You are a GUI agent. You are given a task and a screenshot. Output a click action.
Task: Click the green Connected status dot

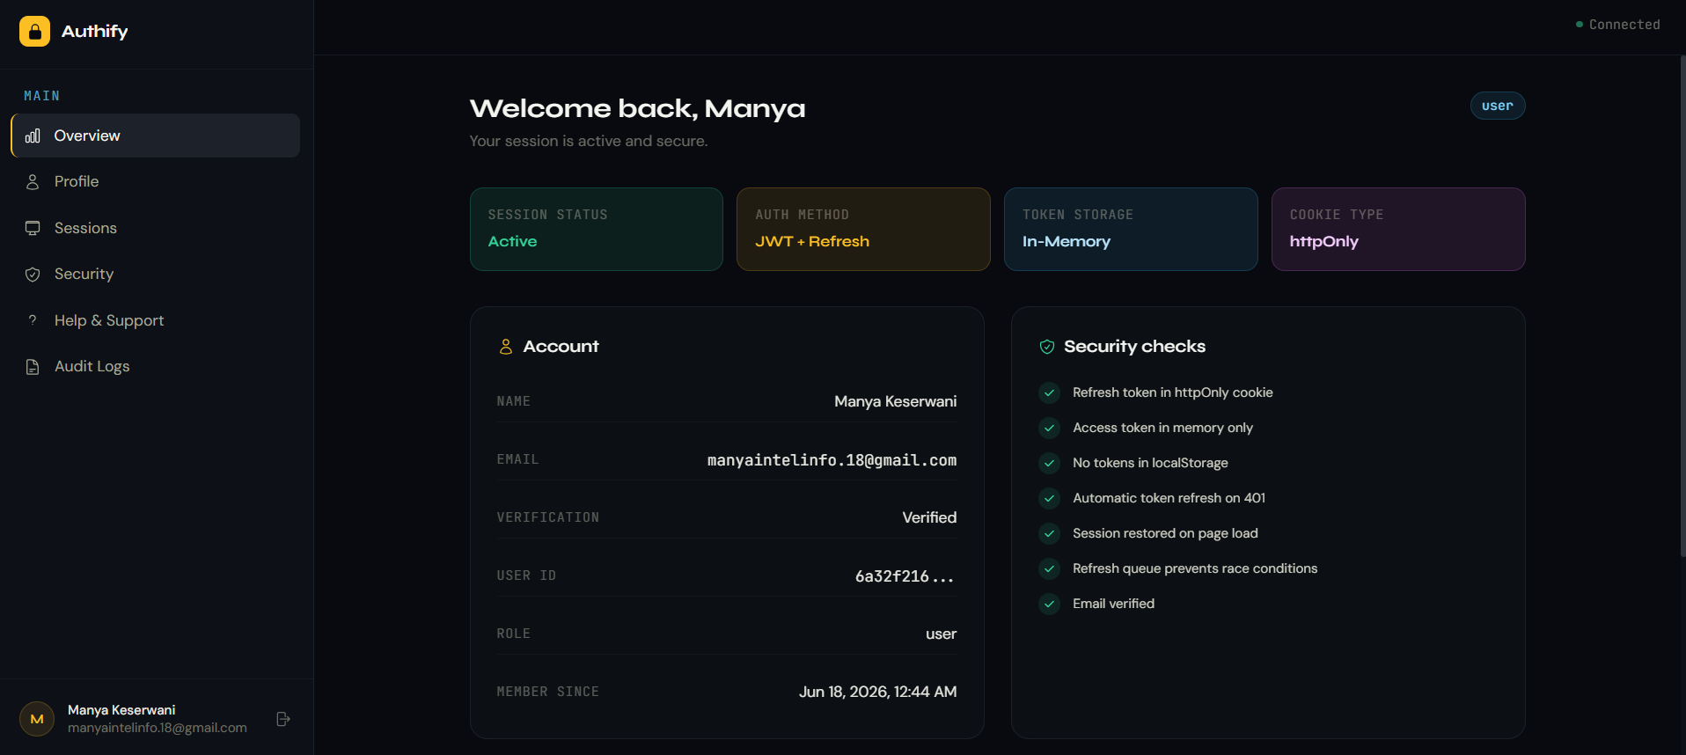[x=1580, y=25]
